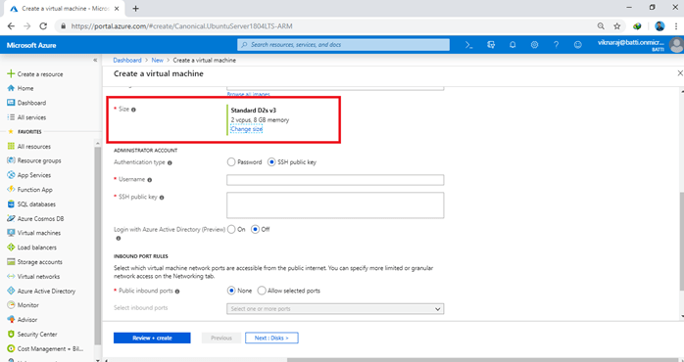This screenshot has height=362, width=684.
Task: Click the App Services icon
Action: click(11, 175)
